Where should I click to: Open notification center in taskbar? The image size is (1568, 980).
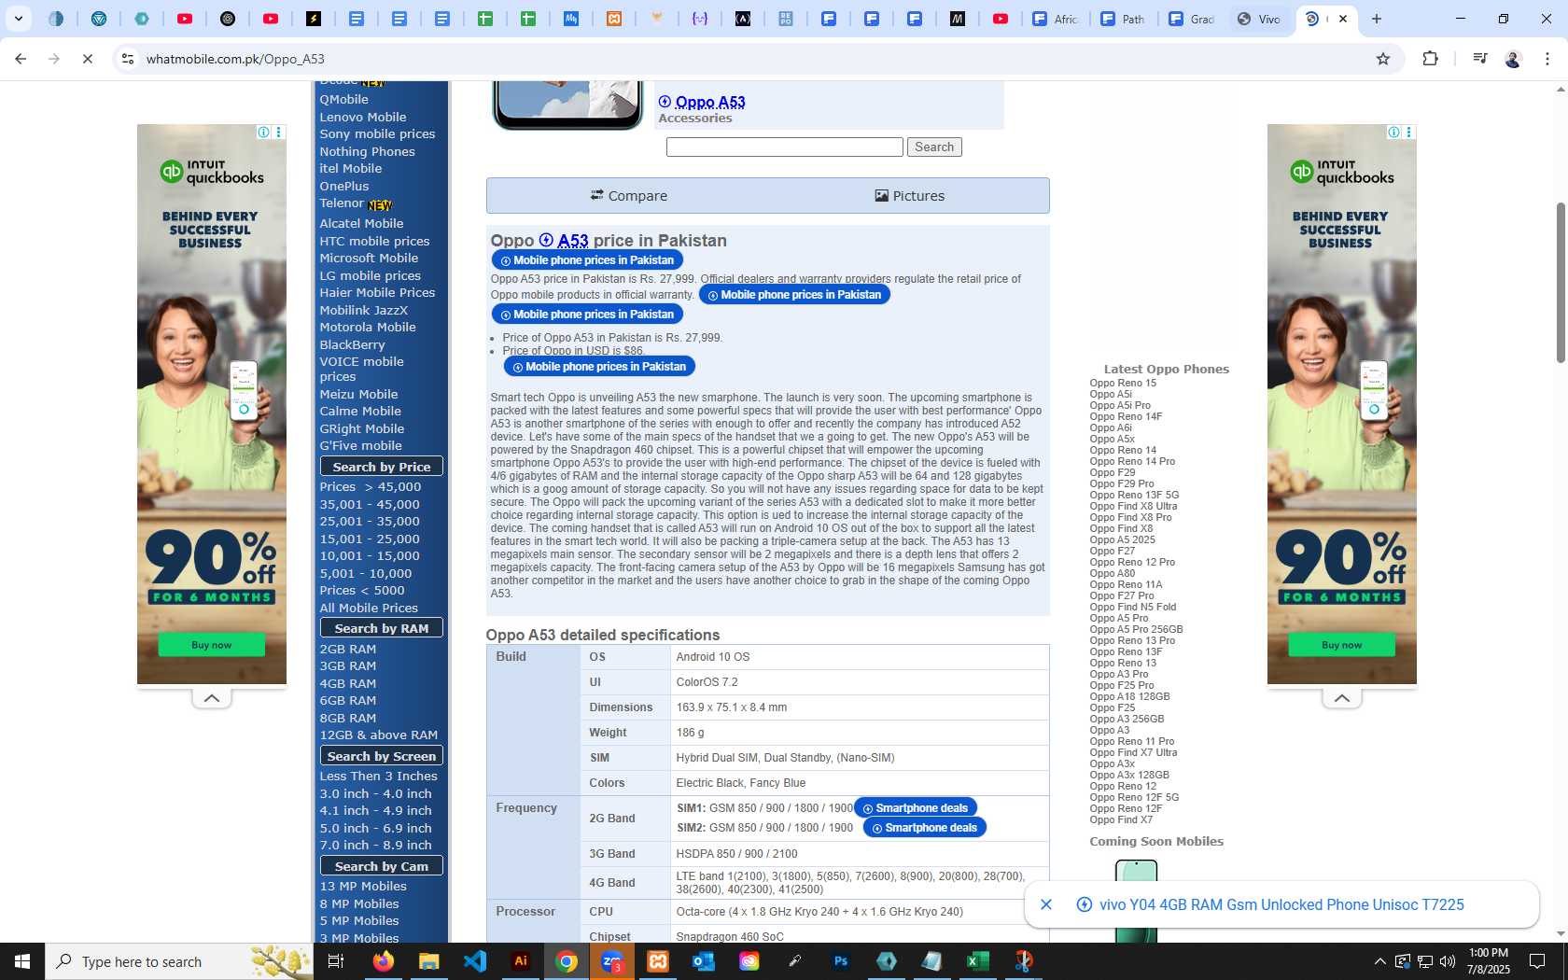tap(1537, 961)
